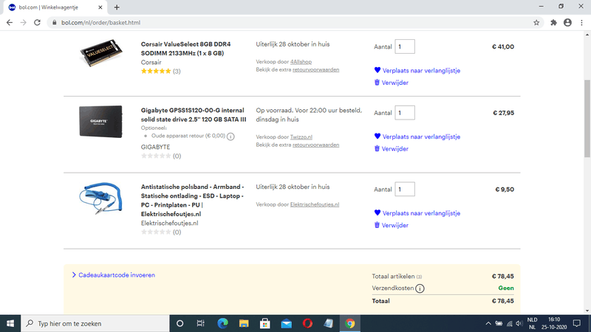Close the bol.com Winkelwagentje tab
Image resolution: width=591 pixels, height=332 pixels.
pyautogui.click(x=100, y=7)
